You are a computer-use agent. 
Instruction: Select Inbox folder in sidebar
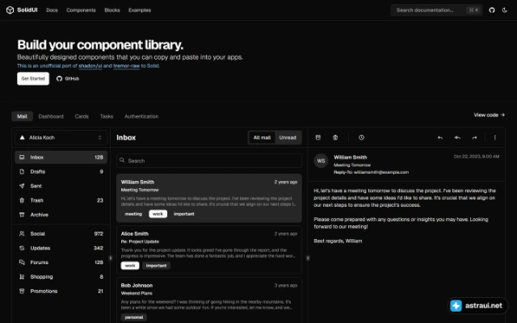[61, 157]
